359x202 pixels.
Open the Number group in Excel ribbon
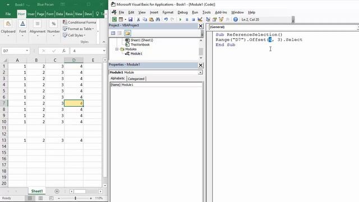[54, 29]
